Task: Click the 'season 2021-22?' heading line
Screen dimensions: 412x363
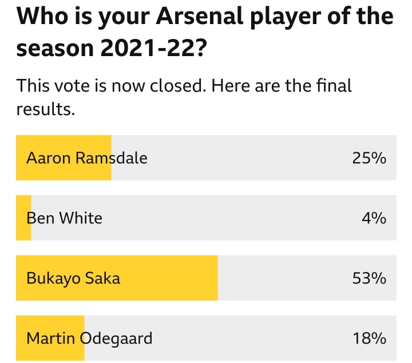Action: click(x=112, y=48)
